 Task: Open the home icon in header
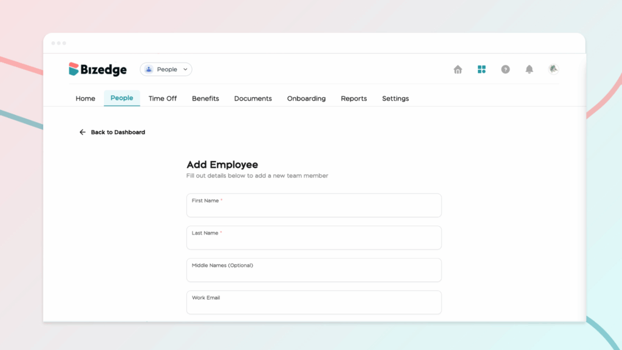pyautogui.click(x=458, y=69)
